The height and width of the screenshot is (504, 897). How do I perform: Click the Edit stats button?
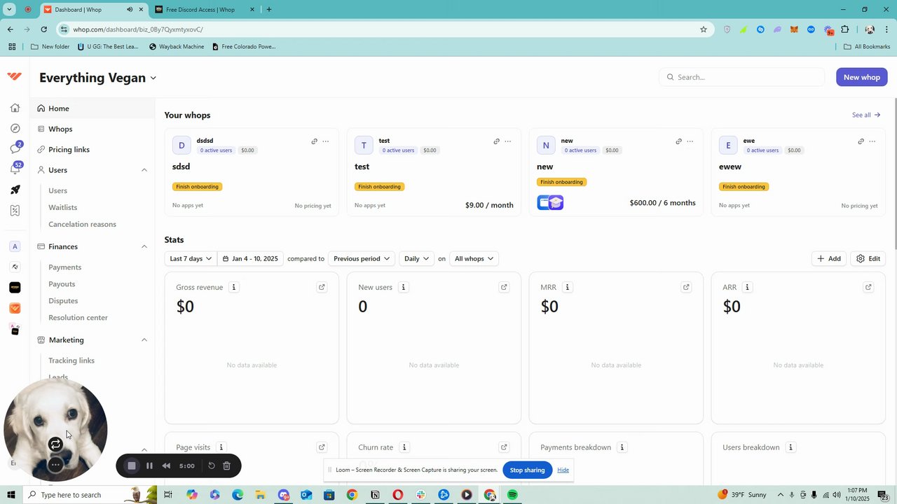point(868,258)
